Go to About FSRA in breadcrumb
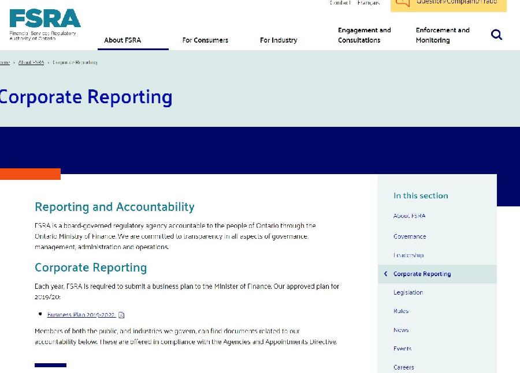This screenshot has height=373, width=520. coord(31,63)
